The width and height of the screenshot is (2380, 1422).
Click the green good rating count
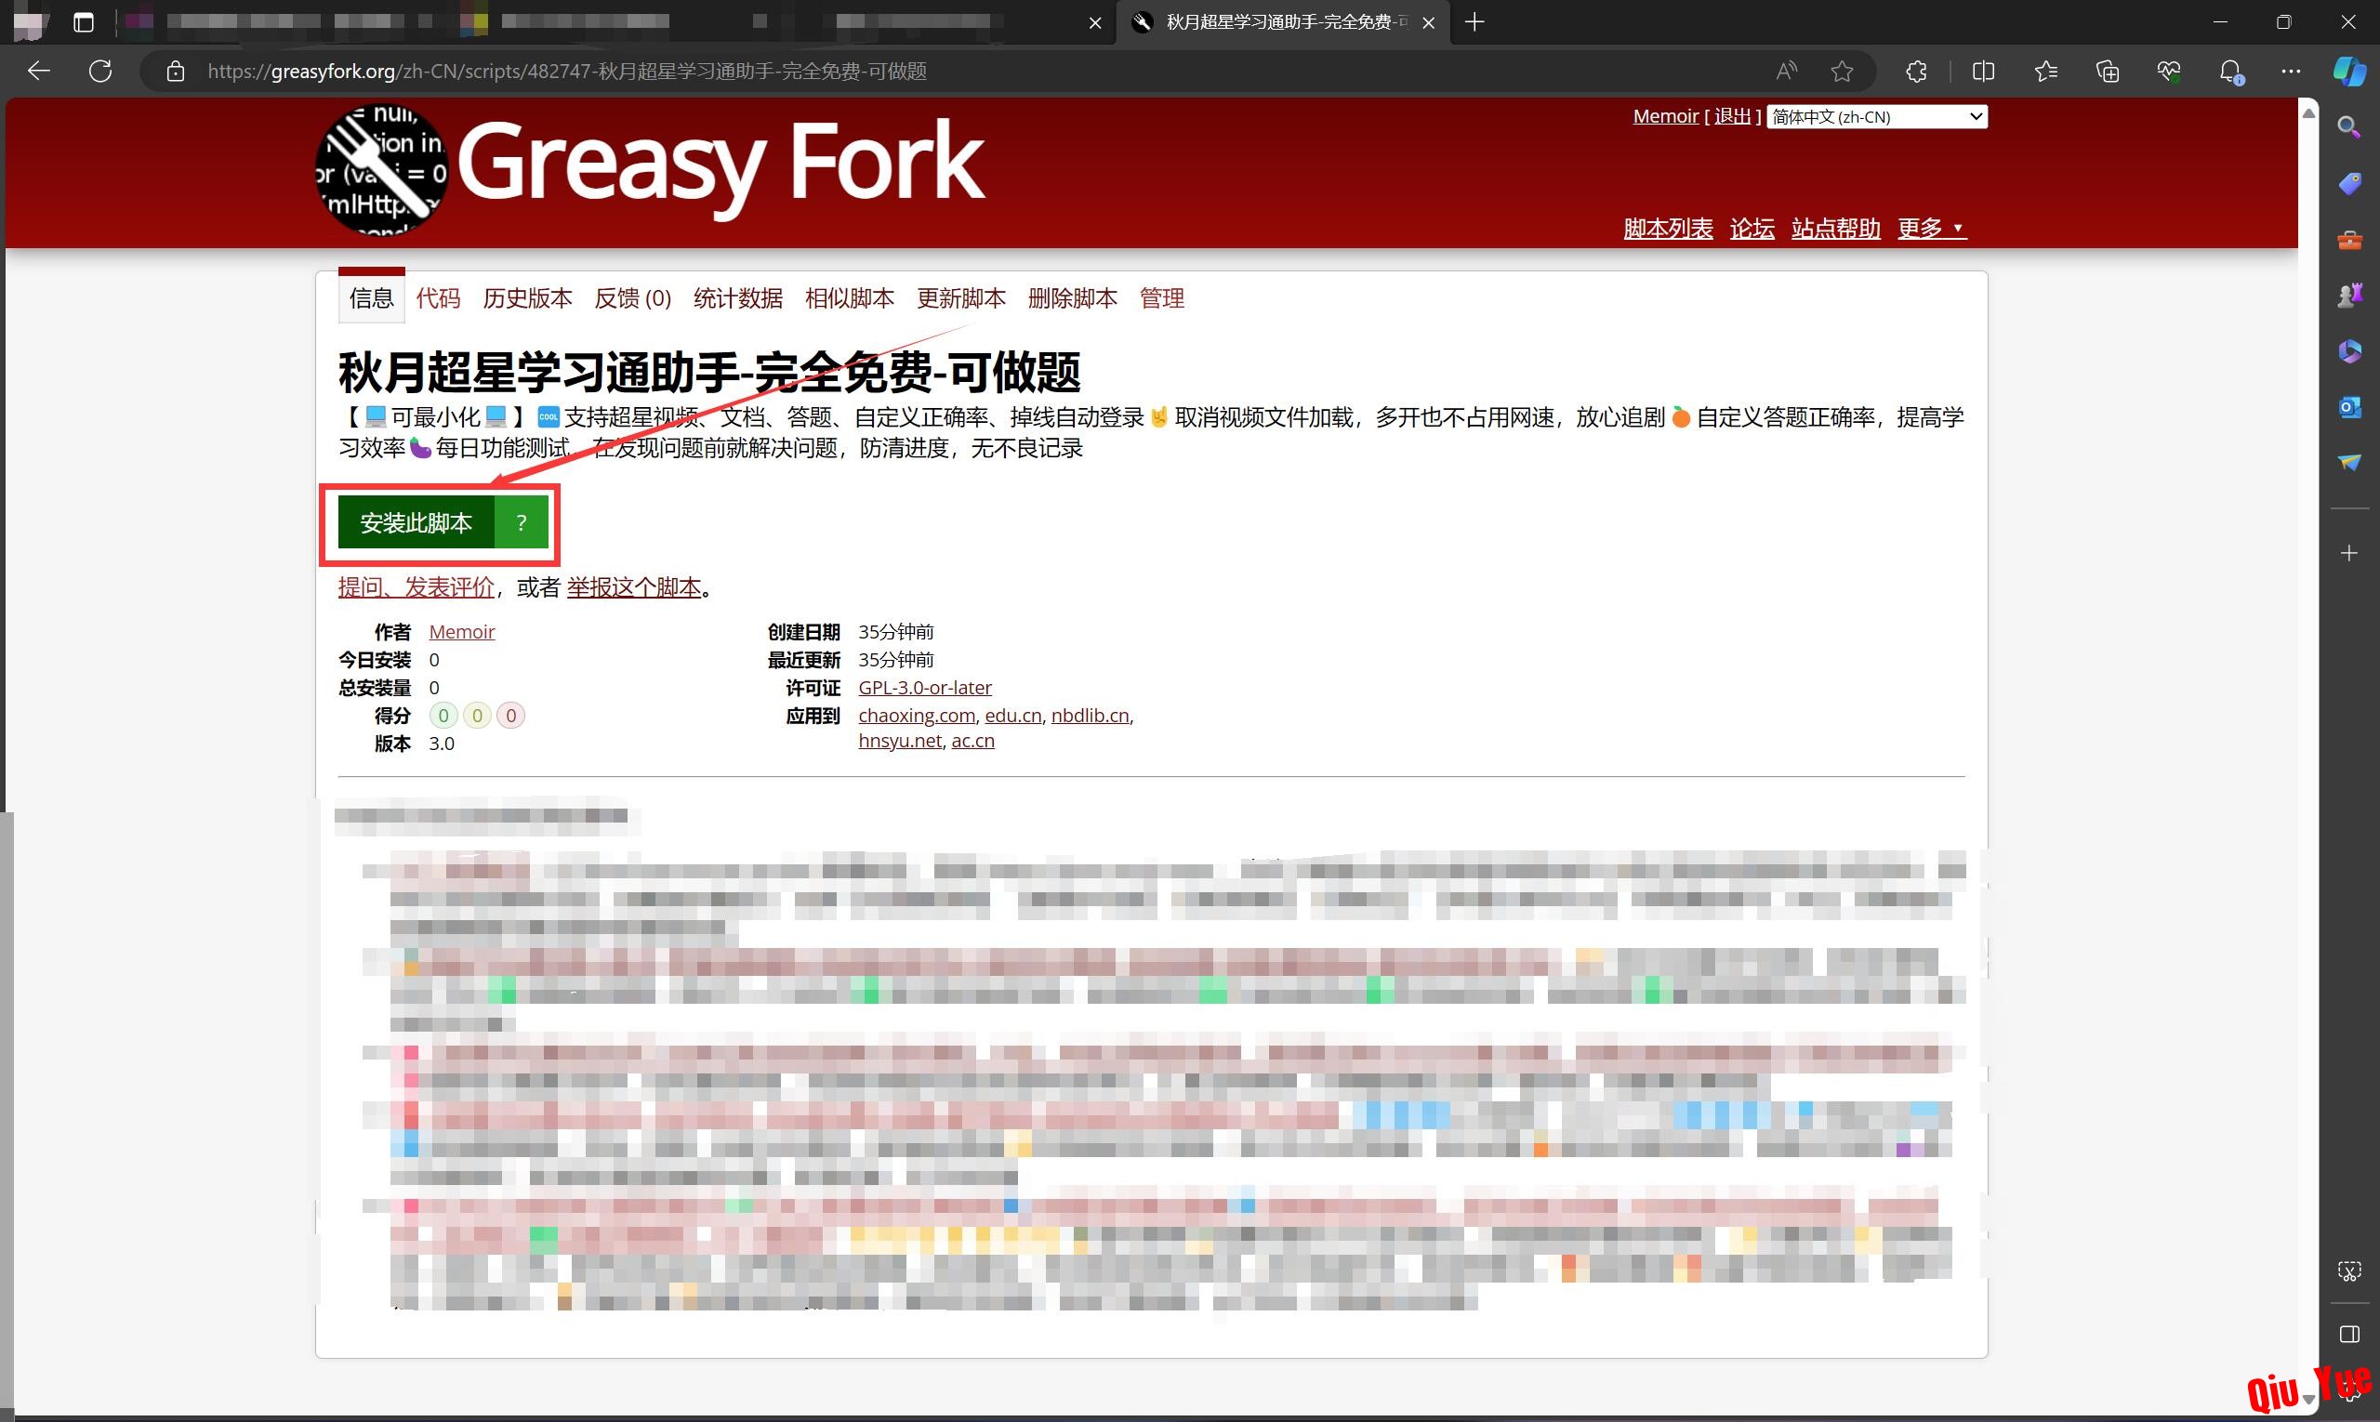click(x=443, y=716)
